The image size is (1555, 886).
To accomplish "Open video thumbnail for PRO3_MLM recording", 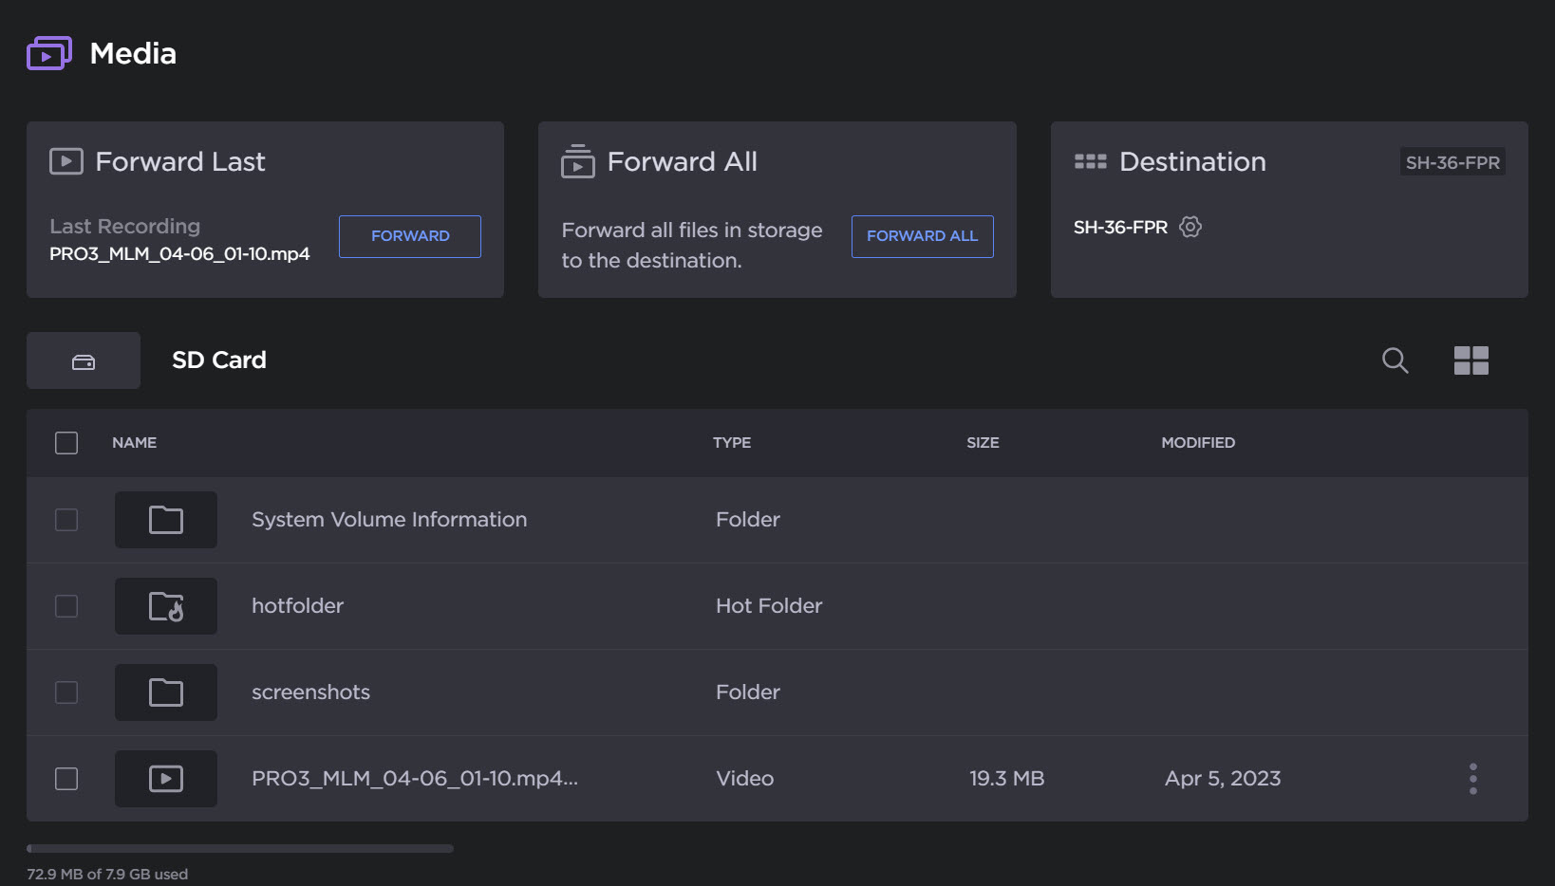I will (x=166, y=779).
